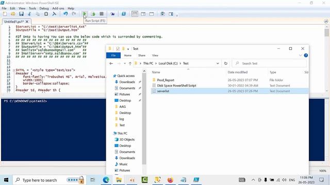Collapse the script pane with the up arrow
This screenshot has width=330, height=185.
click(x=326, y=21)
